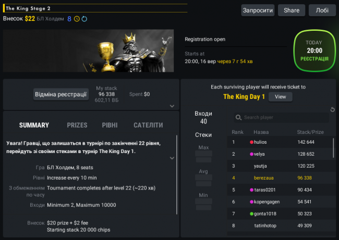Click the pink dot next to velya
This screenshot has height=240, width=339.
pos(251,154)
